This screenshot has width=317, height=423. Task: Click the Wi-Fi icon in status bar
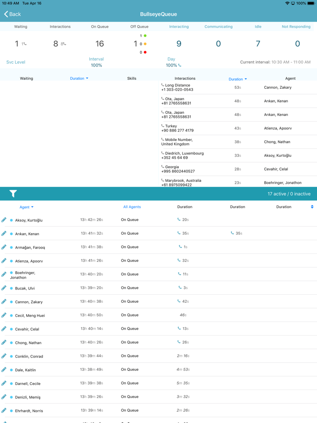point(287,3)
